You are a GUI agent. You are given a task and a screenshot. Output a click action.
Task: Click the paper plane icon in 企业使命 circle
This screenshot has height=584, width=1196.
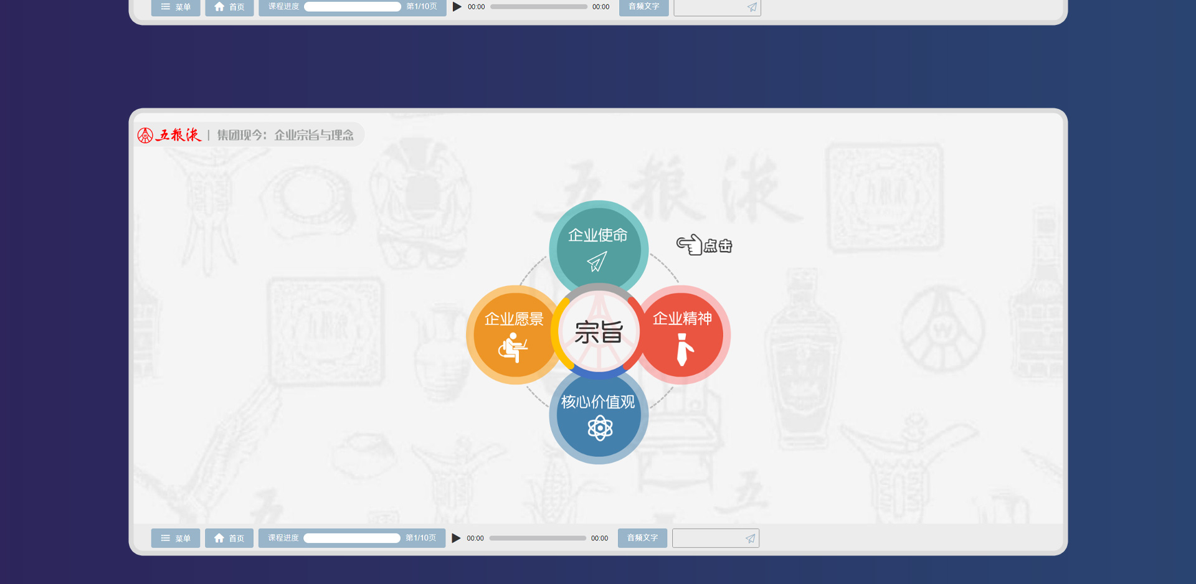click(597, 261)
